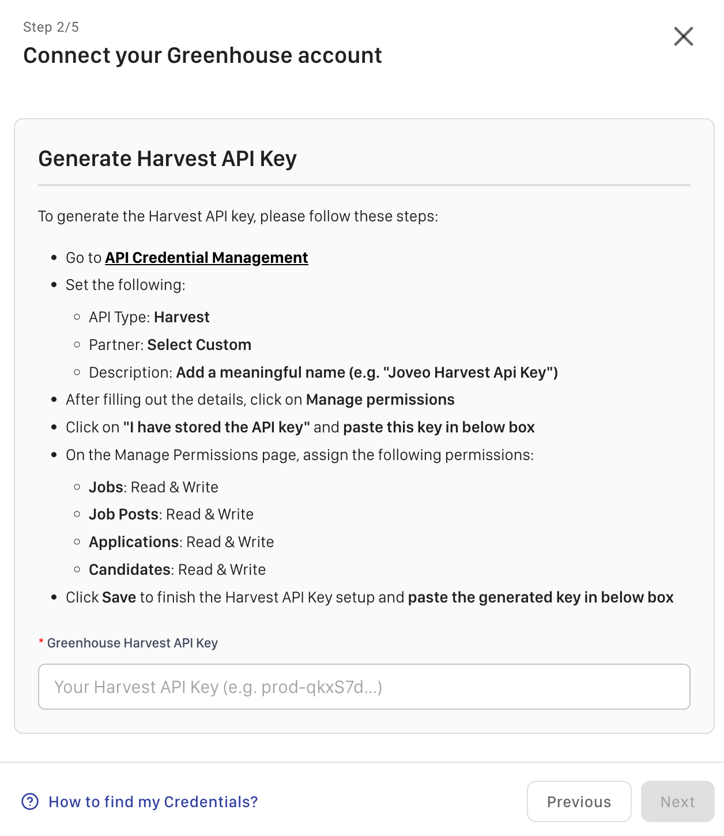Click the Job Posts permission line
This screenshot has width=724, height=836.
tap(171, 514)
